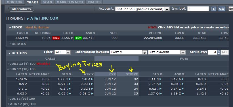
Task: Open the MARKET WATCH tab
Action: click(70, 2)
